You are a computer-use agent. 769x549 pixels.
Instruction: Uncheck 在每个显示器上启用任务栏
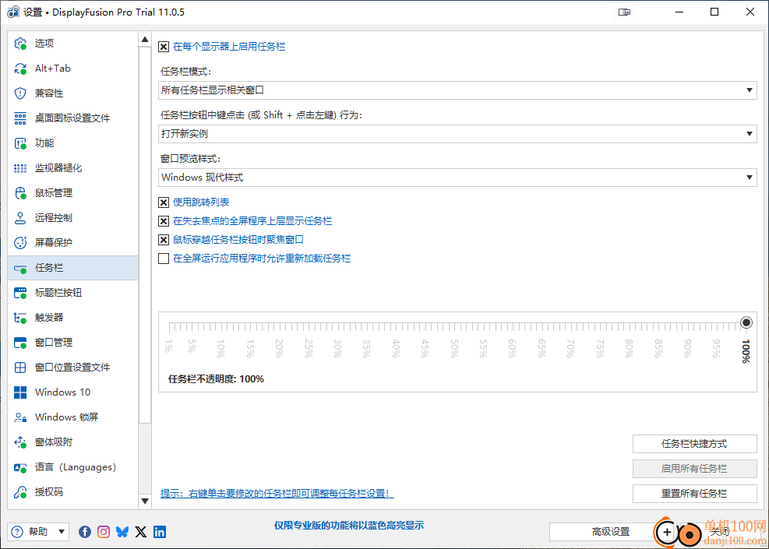[x=164, y=47]
